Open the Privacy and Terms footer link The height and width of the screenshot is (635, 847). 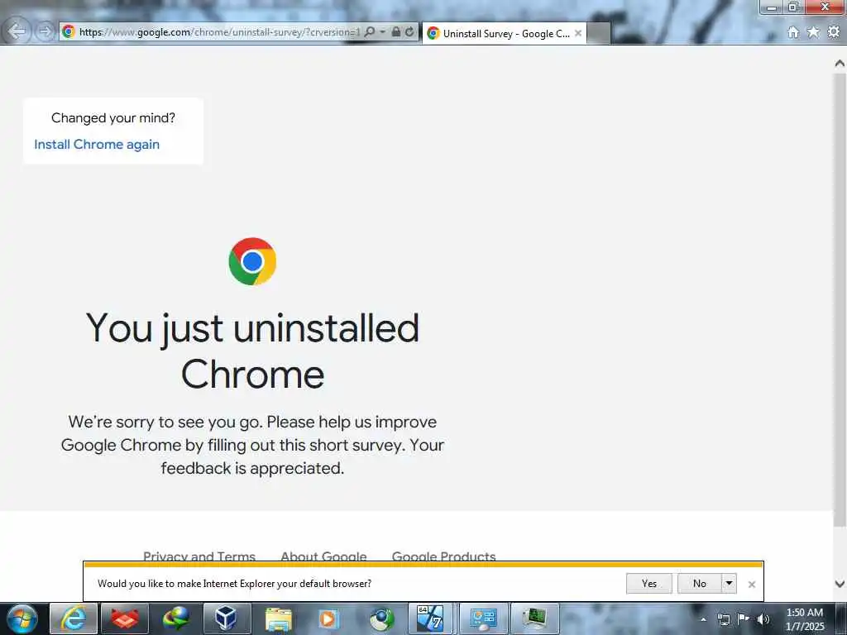199,556
